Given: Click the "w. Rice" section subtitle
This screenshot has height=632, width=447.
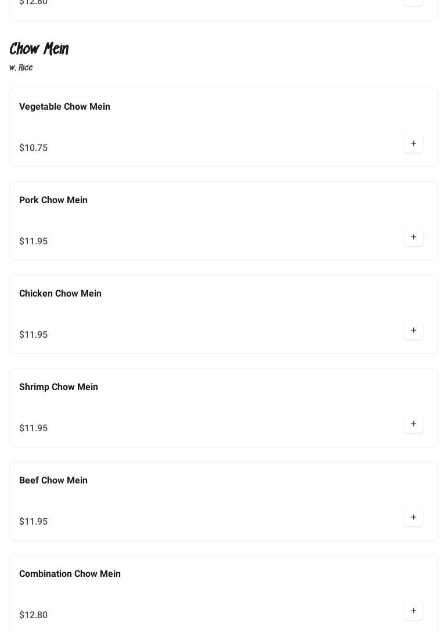Looking at the screenshot, I should (x=21, y=68).
